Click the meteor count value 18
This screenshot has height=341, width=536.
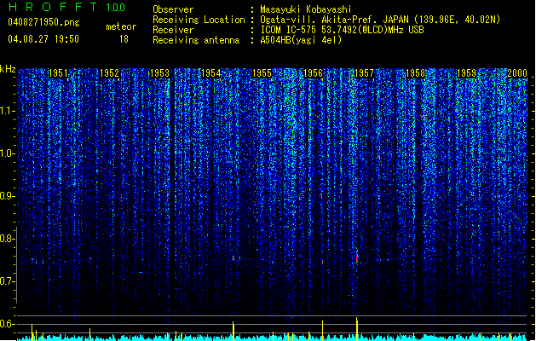124,39
